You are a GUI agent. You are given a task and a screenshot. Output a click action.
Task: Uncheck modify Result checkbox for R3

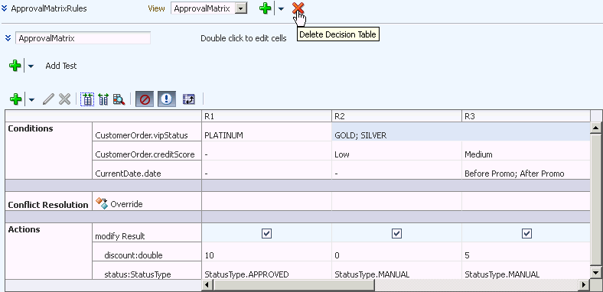coord(526,233)
